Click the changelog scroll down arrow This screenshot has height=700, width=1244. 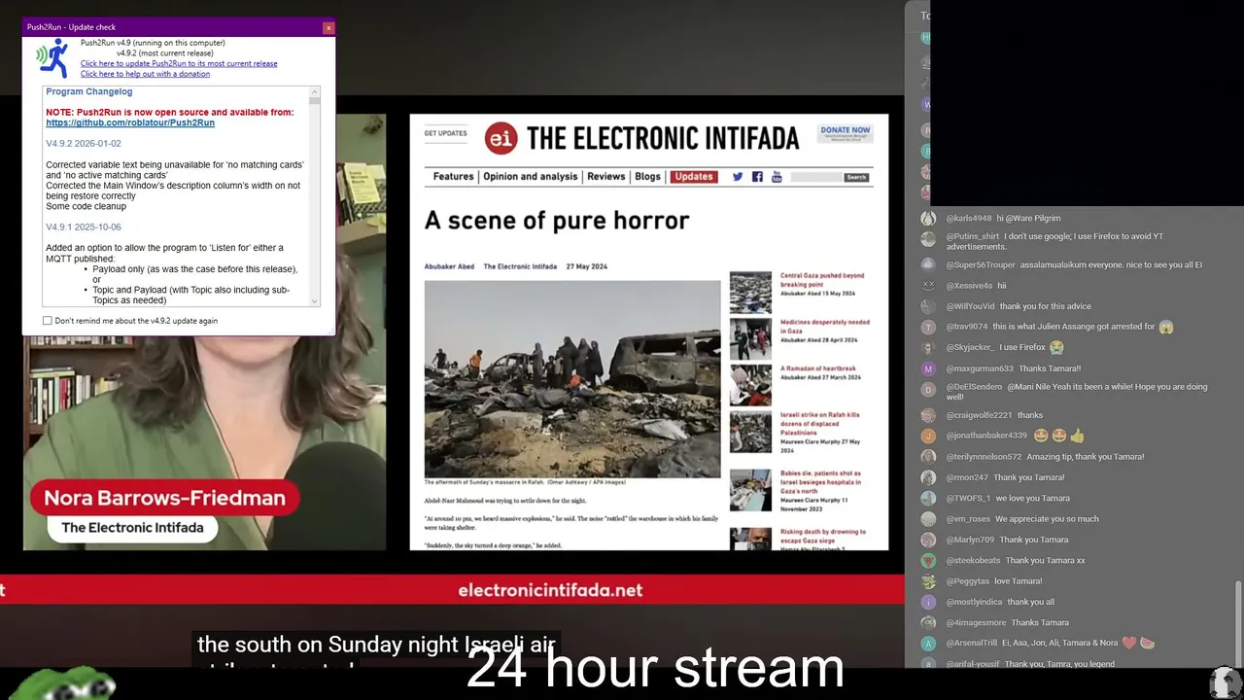click(x=314, y=301)
